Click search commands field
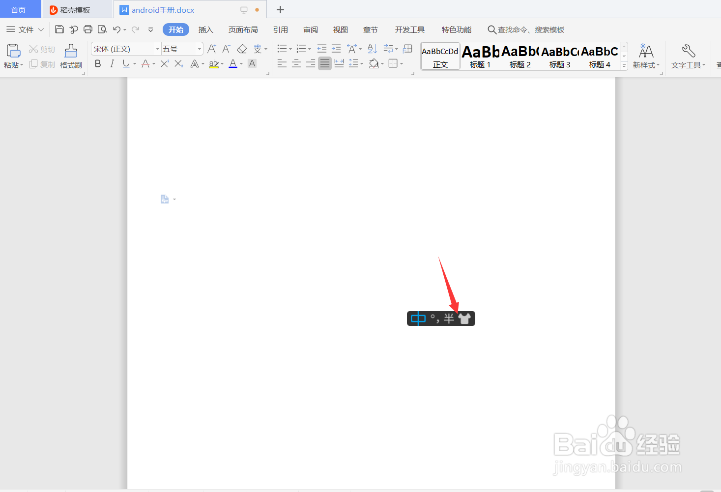This screenshot has height=492, width=721. (x=526, y=29)
